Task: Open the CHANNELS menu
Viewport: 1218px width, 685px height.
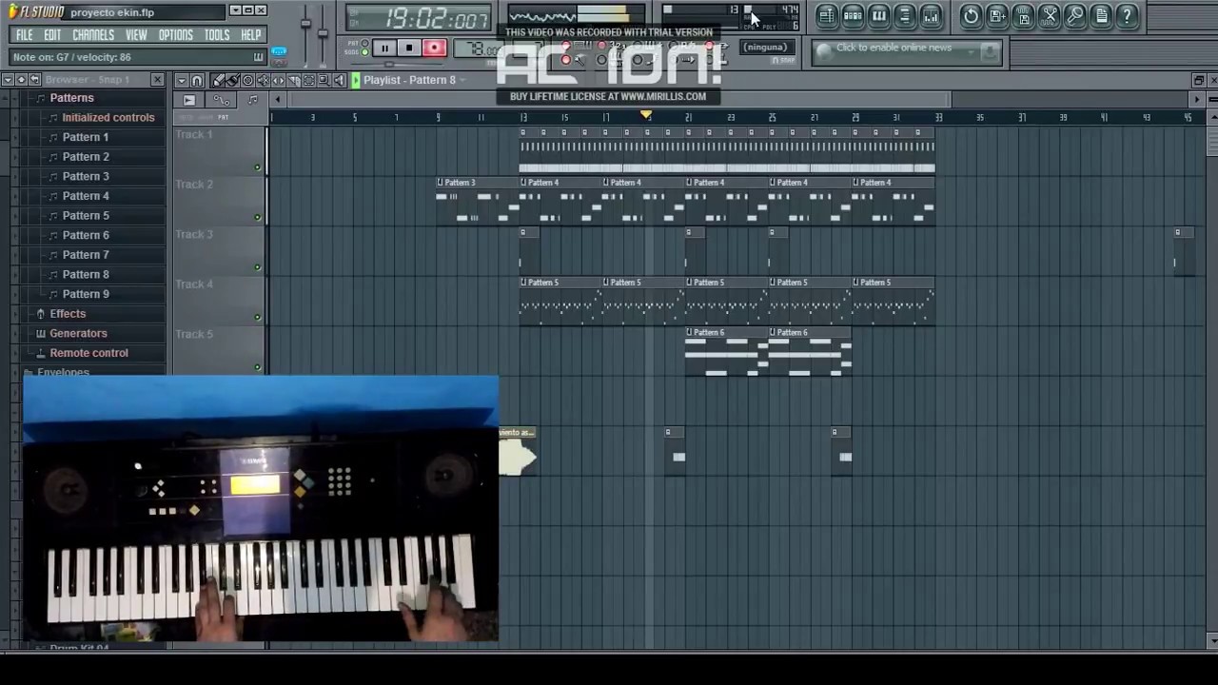Action: (x=93, y=35)
